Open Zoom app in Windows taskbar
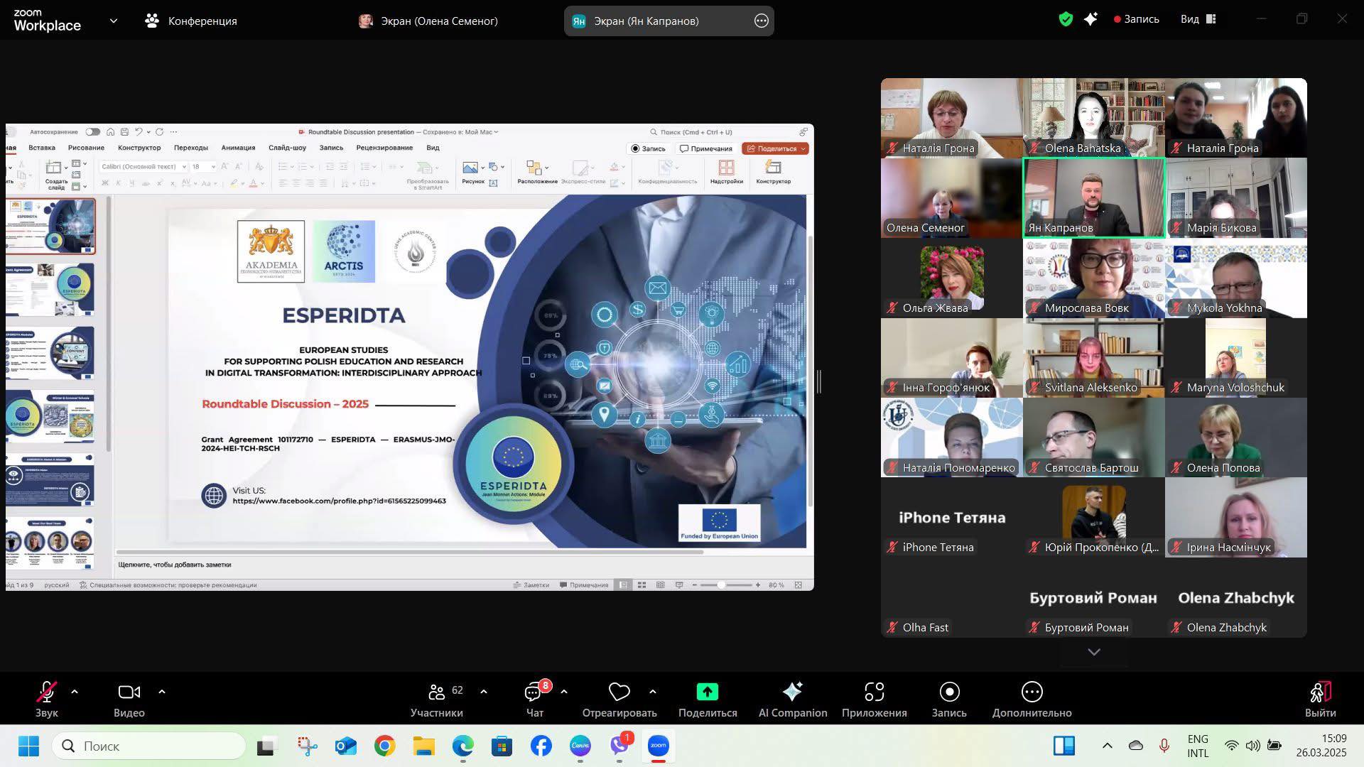The image size is (1364, 767). 658,746
